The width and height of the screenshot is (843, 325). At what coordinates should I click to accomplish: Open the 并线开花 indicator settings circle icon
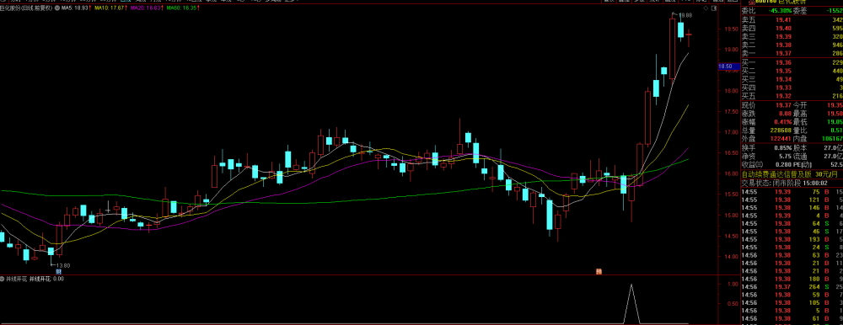coord(3,279)
